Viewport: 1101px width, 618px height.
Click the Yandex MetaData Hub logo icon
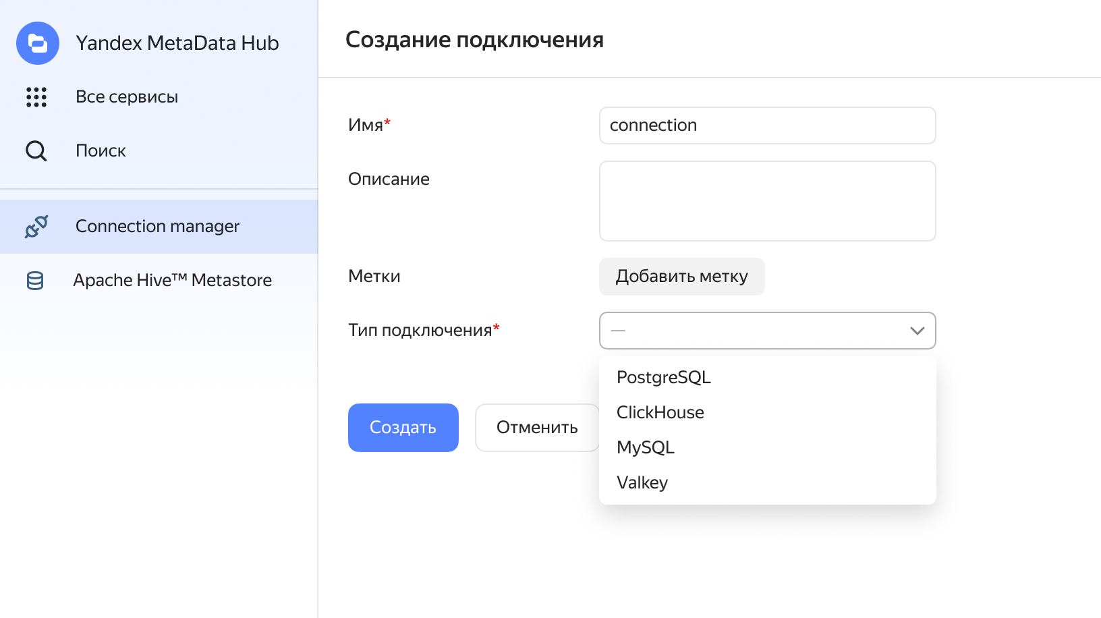[x=38, y=43]
